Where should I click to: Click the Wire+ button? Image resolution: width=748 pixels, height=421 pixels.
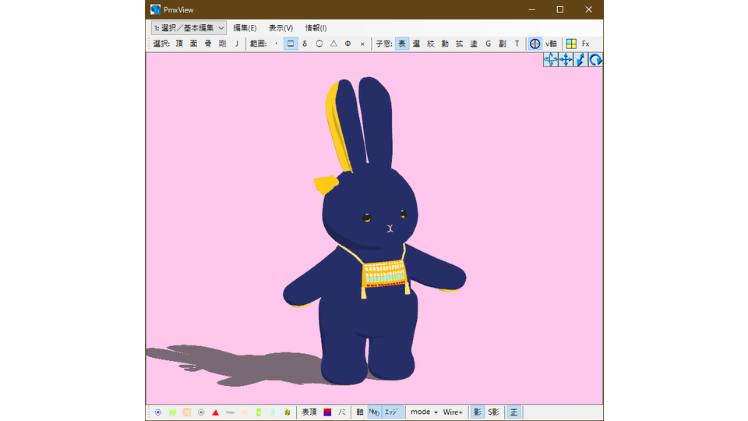[453, 412]
